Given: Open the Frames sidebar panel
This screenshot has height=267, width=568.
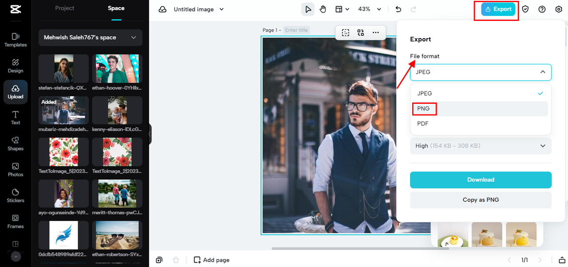Looking at the screenshot, I should tap(16, 221).
